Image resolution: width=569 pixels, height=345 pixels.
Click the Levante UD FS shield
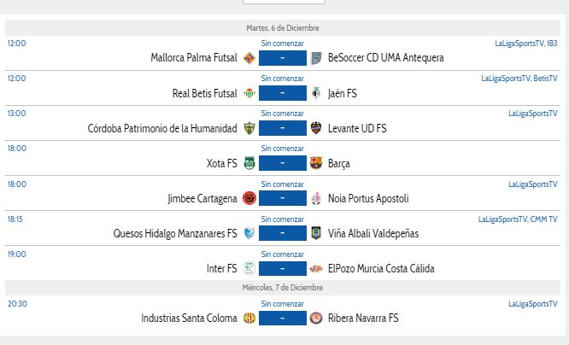316,128
